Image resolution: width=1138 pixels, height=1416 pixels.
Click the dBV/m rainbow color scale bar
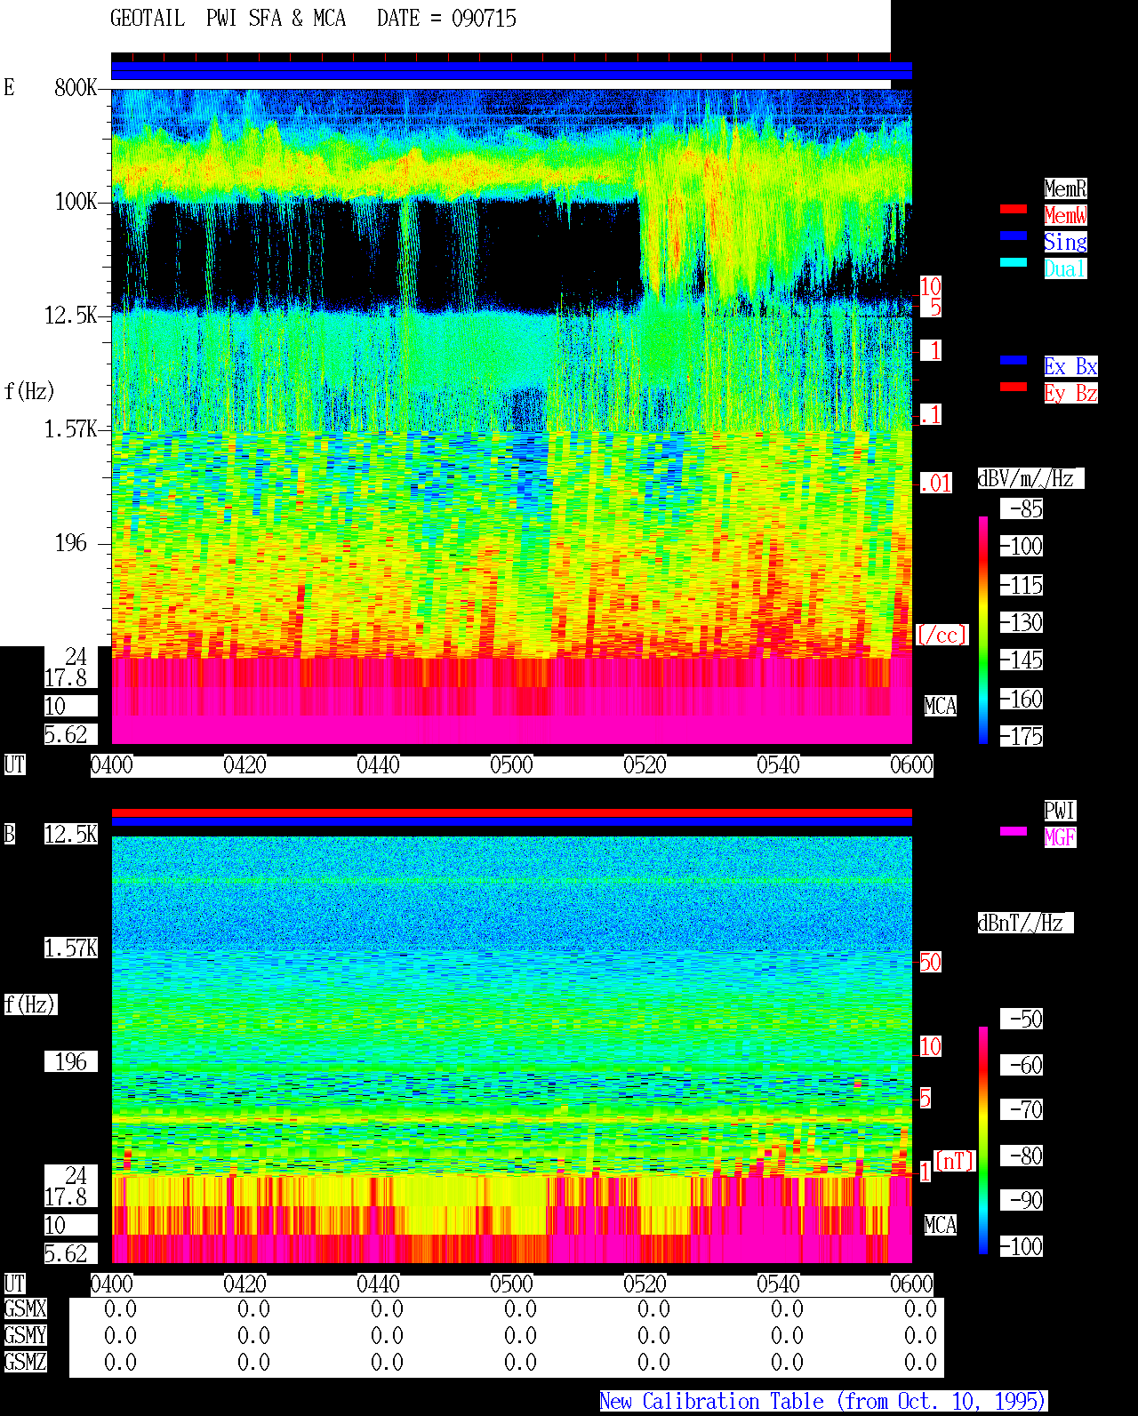pos(983,629)
